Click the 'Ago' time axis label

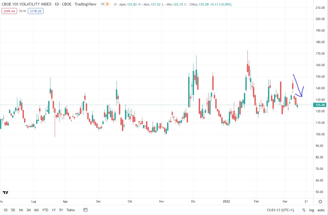(x=65, y=201)
